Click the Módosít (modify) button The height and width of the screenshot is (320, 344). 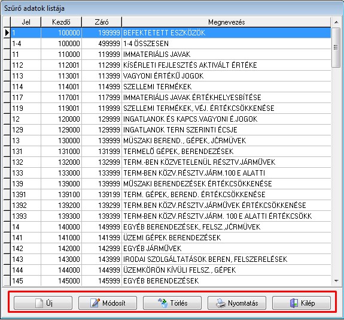(x=108, y=303)
